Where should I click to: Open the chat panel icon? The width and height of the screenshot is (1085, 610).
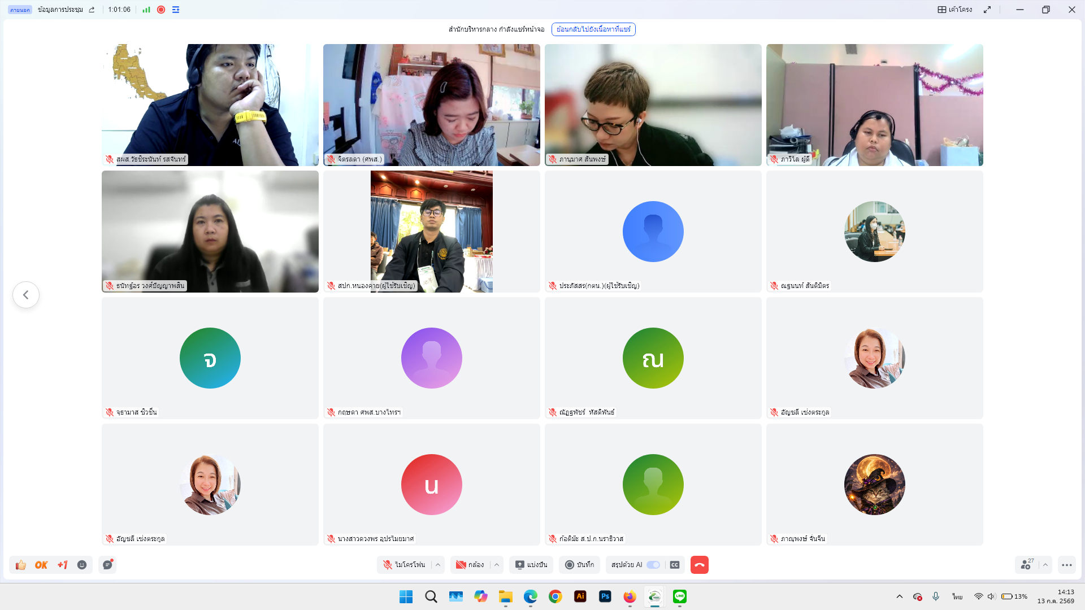tap(107, 565)
